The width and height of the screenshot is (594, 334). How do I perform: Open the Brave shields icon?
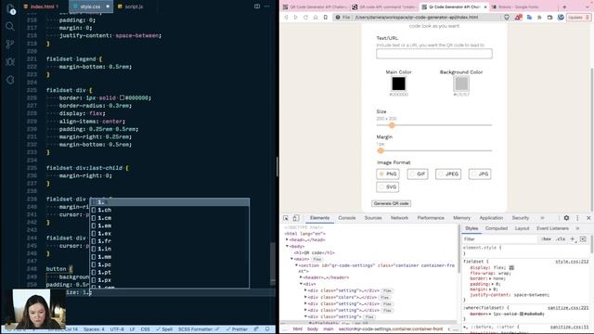pos(507,18)
